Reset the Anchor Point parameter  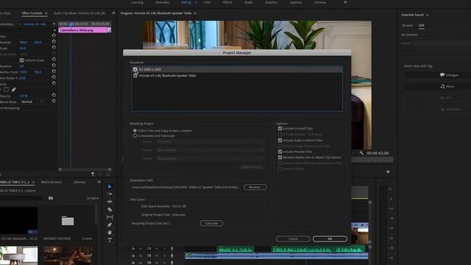click(54, 71)
